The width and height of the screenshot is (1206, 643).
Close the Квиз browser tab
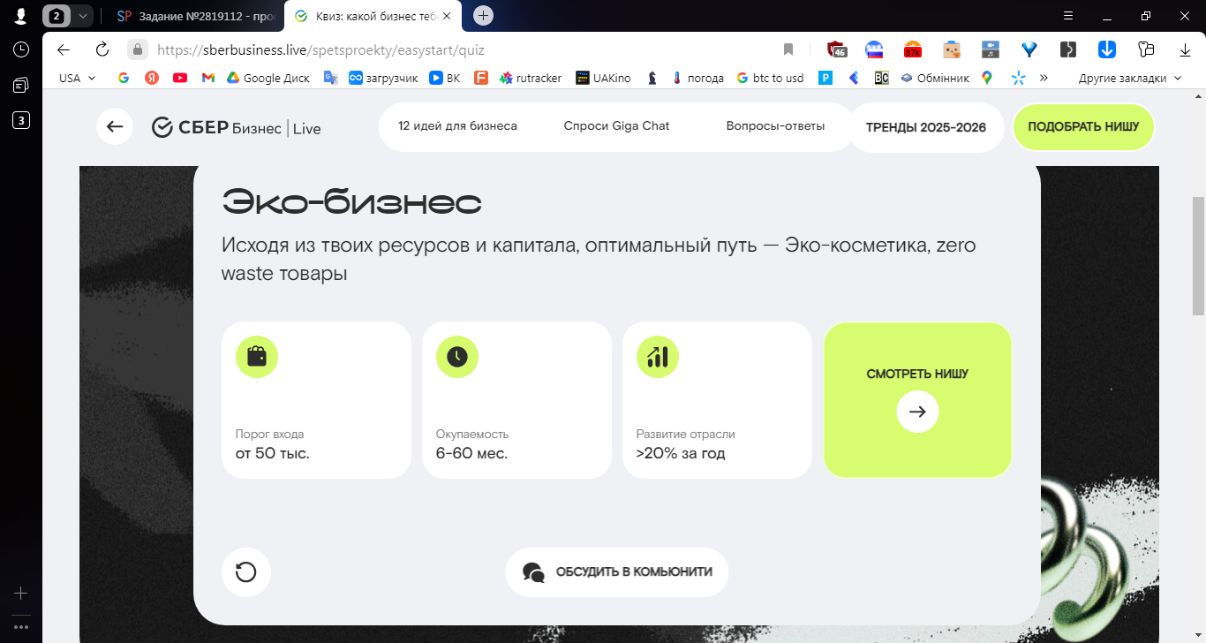(447, 16)
